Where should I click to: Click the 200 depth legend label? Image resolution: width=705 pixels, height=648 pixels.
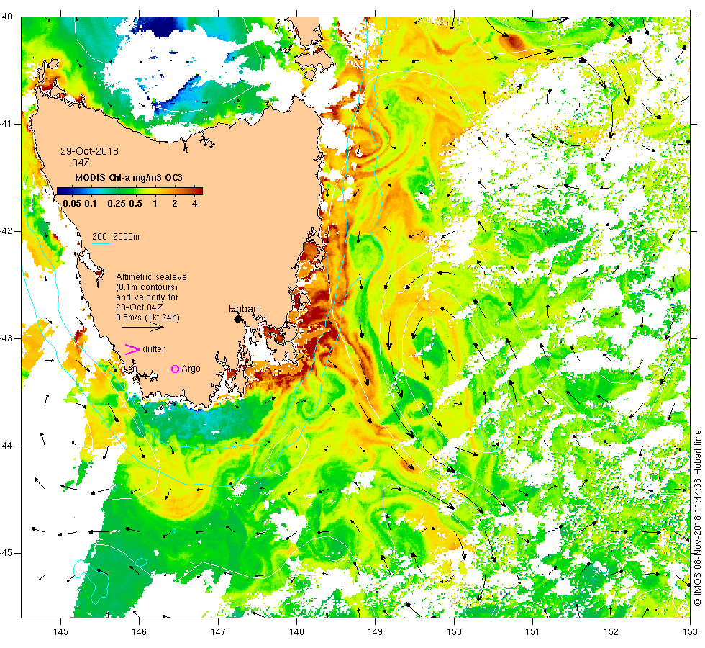[x=99, y=237]
